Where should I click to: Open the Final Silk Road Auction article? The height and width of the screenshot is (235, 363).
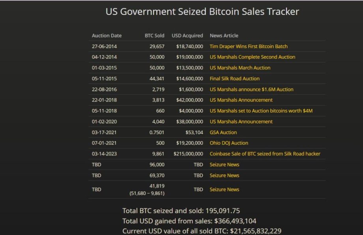point(234,79)
